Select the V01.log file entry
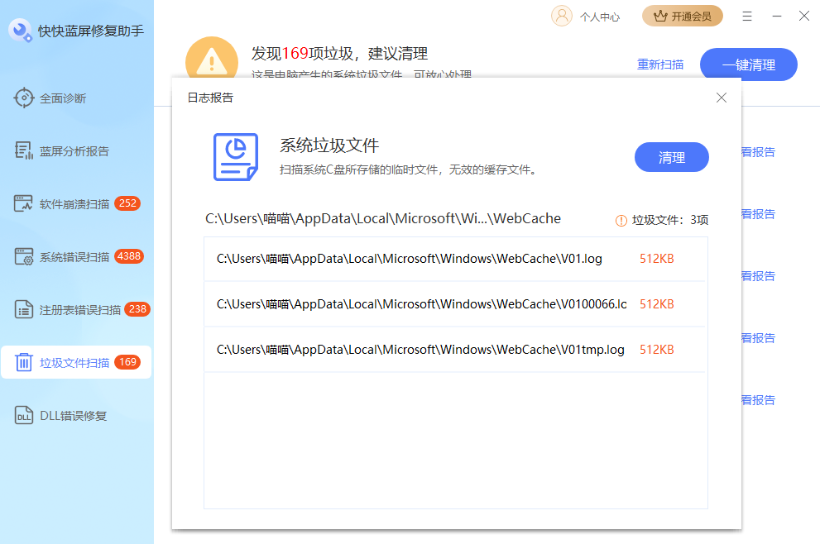Viewport: 820px width, 544px height. tap(455, 258)
